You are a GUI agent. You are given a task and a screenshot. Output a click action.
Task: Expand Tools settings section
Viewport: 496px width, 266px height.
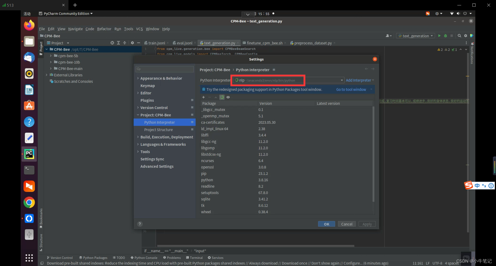click(138, 152)
